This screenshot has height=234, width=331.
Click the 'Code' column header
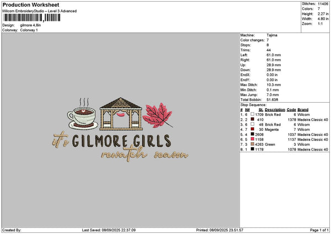tap(291, 110)
